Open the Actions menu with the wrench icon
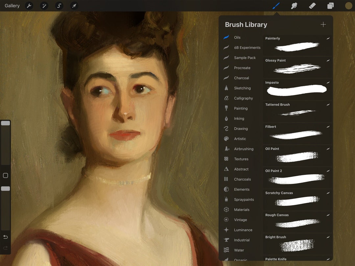This screenshot has height=266, width=355. pos(29,6)
